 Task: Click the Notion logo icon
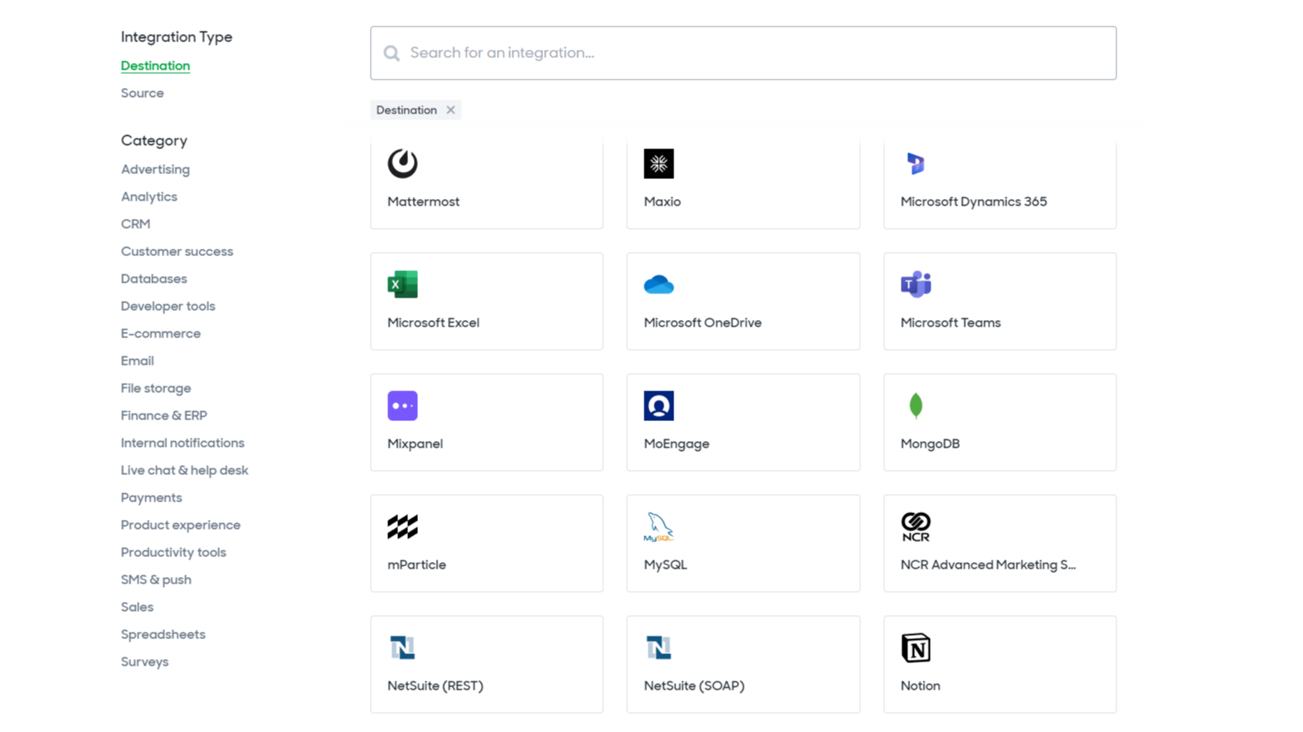[916, 647]
